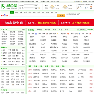Click the Taobao icon beside 淘宝特卖

pos(68,34)
